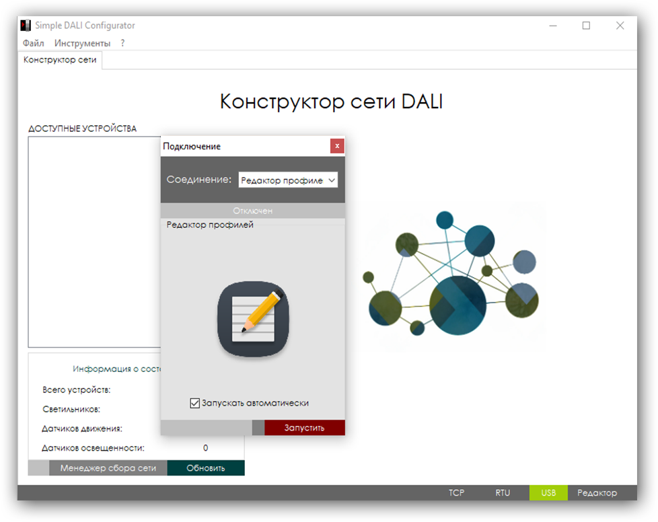Click the Датчиков освещенности value 0

pyautogui.click(x=205, y=448)
